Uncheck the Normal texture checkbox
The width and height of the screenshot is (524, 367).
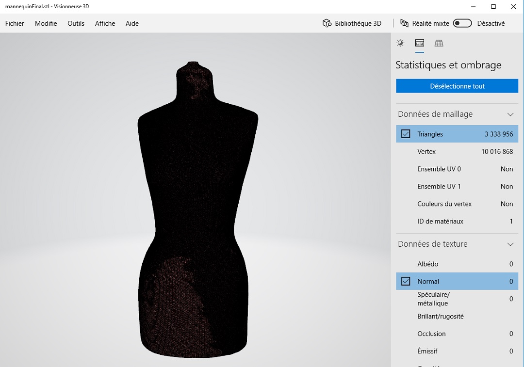tap(406, 281)
